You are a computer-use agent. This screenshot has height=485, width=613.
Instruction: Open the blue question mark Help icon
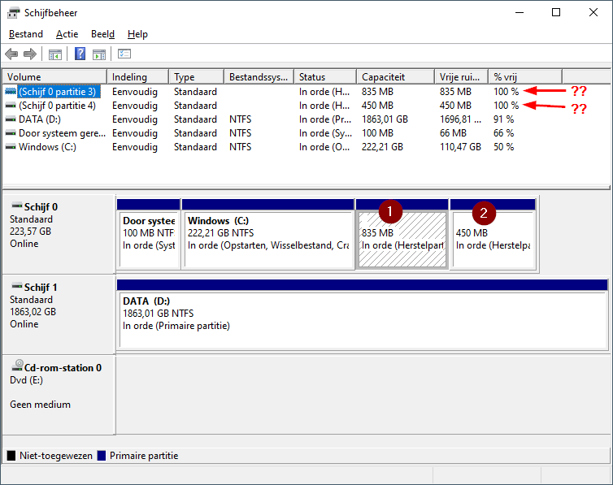(80, 54)
